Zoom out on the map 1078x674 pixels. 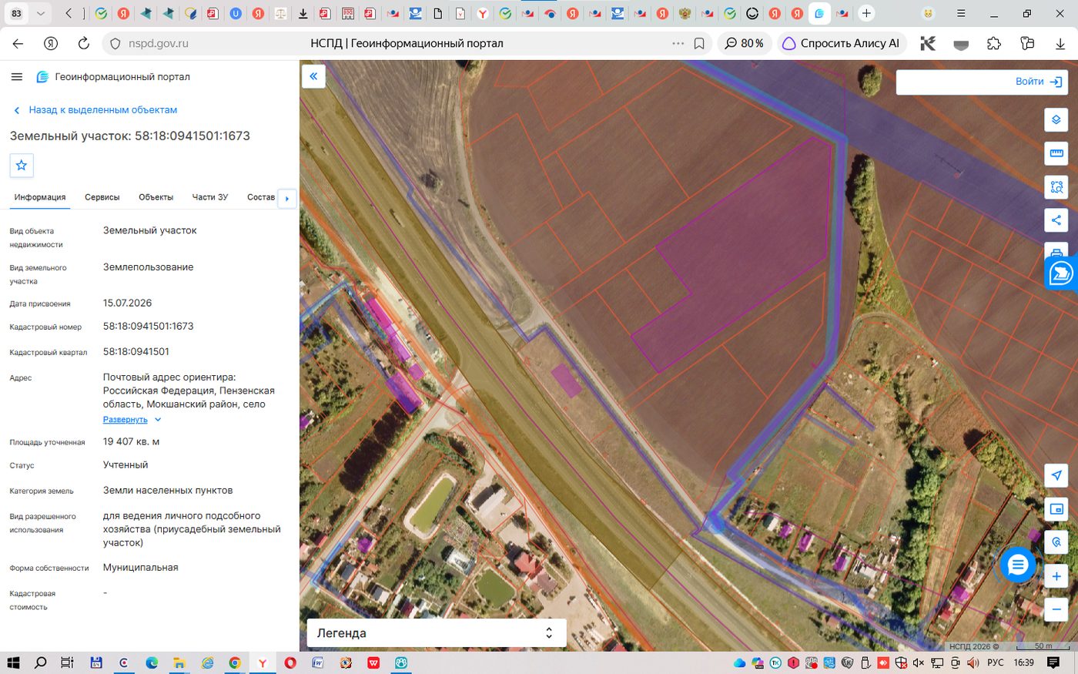tap(1056, 609)
